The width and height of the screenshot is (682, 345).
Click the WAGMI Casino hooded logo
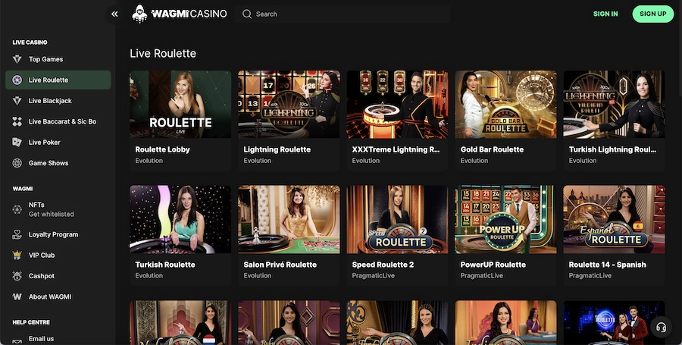139,14
